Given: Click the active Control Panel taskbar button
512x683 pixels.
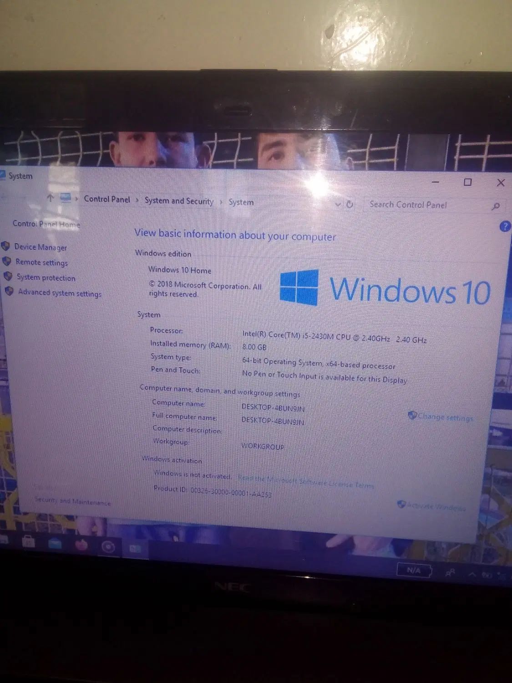Looking at the screenshot, I should pyautogui.click(x=135, y=548).
